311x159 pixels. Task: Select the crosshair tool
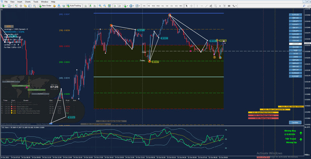[x=191, y=6]
